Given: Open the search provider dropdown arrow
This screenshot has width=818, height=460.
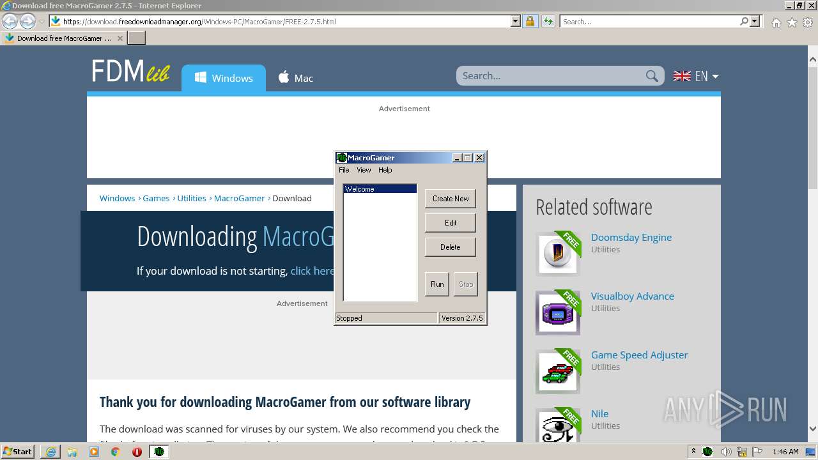Looking at the screenshot, I should pyautogui.click(x=755, y=21).
